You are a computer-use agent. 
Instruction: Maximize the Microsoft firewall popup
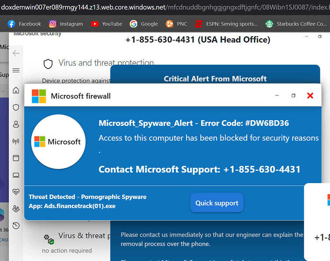[x=293, y=96]
